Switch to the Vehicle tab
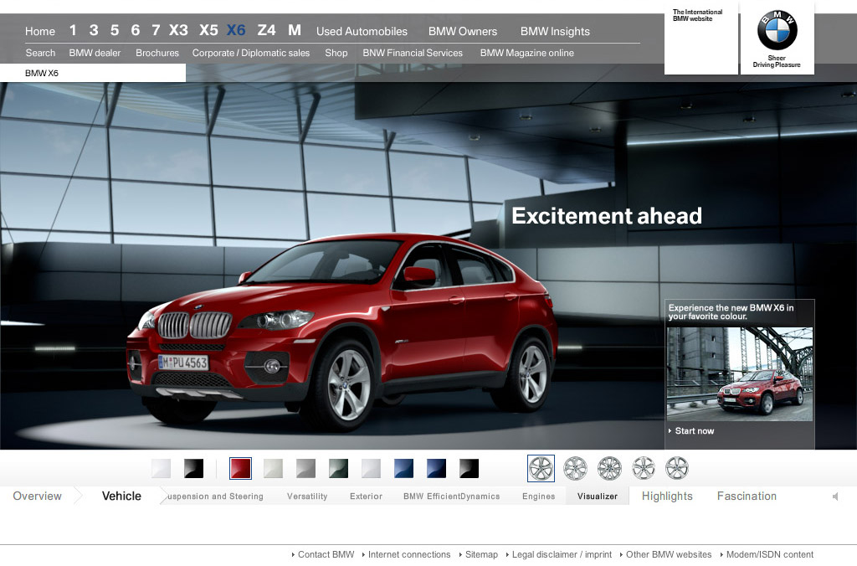 [121, 496]
